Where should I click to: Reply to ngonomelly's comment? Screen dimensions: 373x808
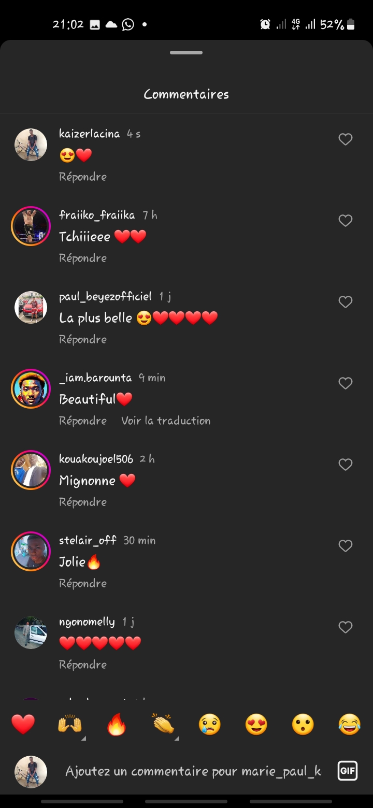pyautogui.click(x=83, y=665)
